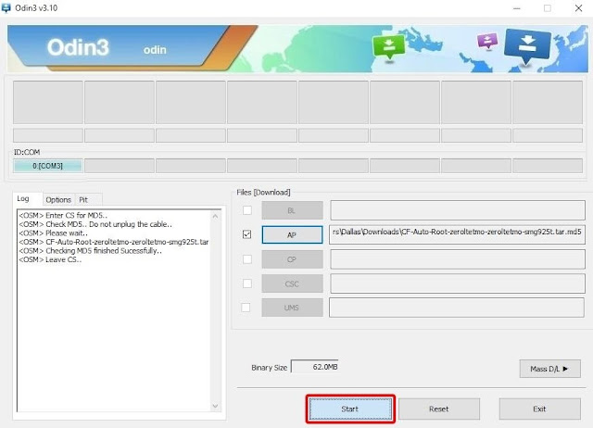Click the AP file button
This screenshot has height=428, width=593.
point(292,234)
